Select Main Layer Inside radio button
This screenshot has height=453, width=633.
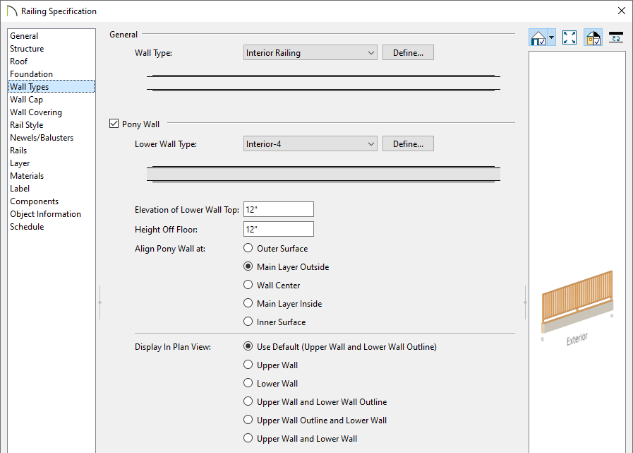[248, 303]
